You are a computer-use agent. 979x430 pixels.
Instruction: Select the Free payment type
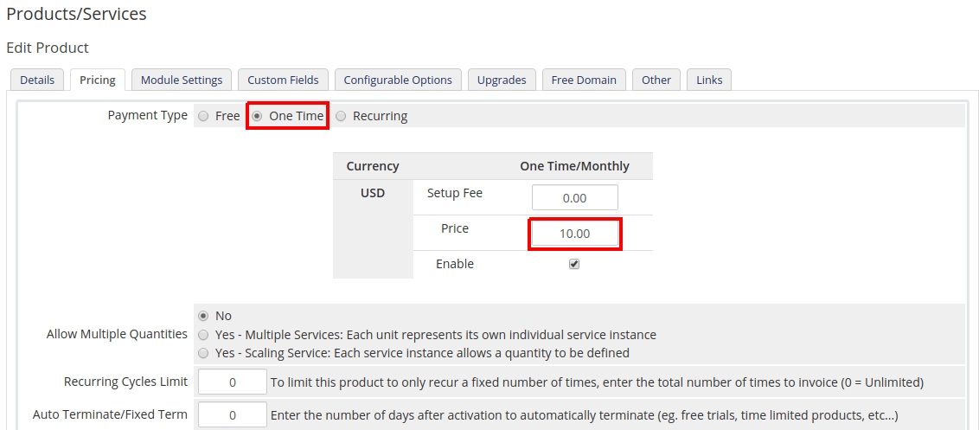coord(203,116)
